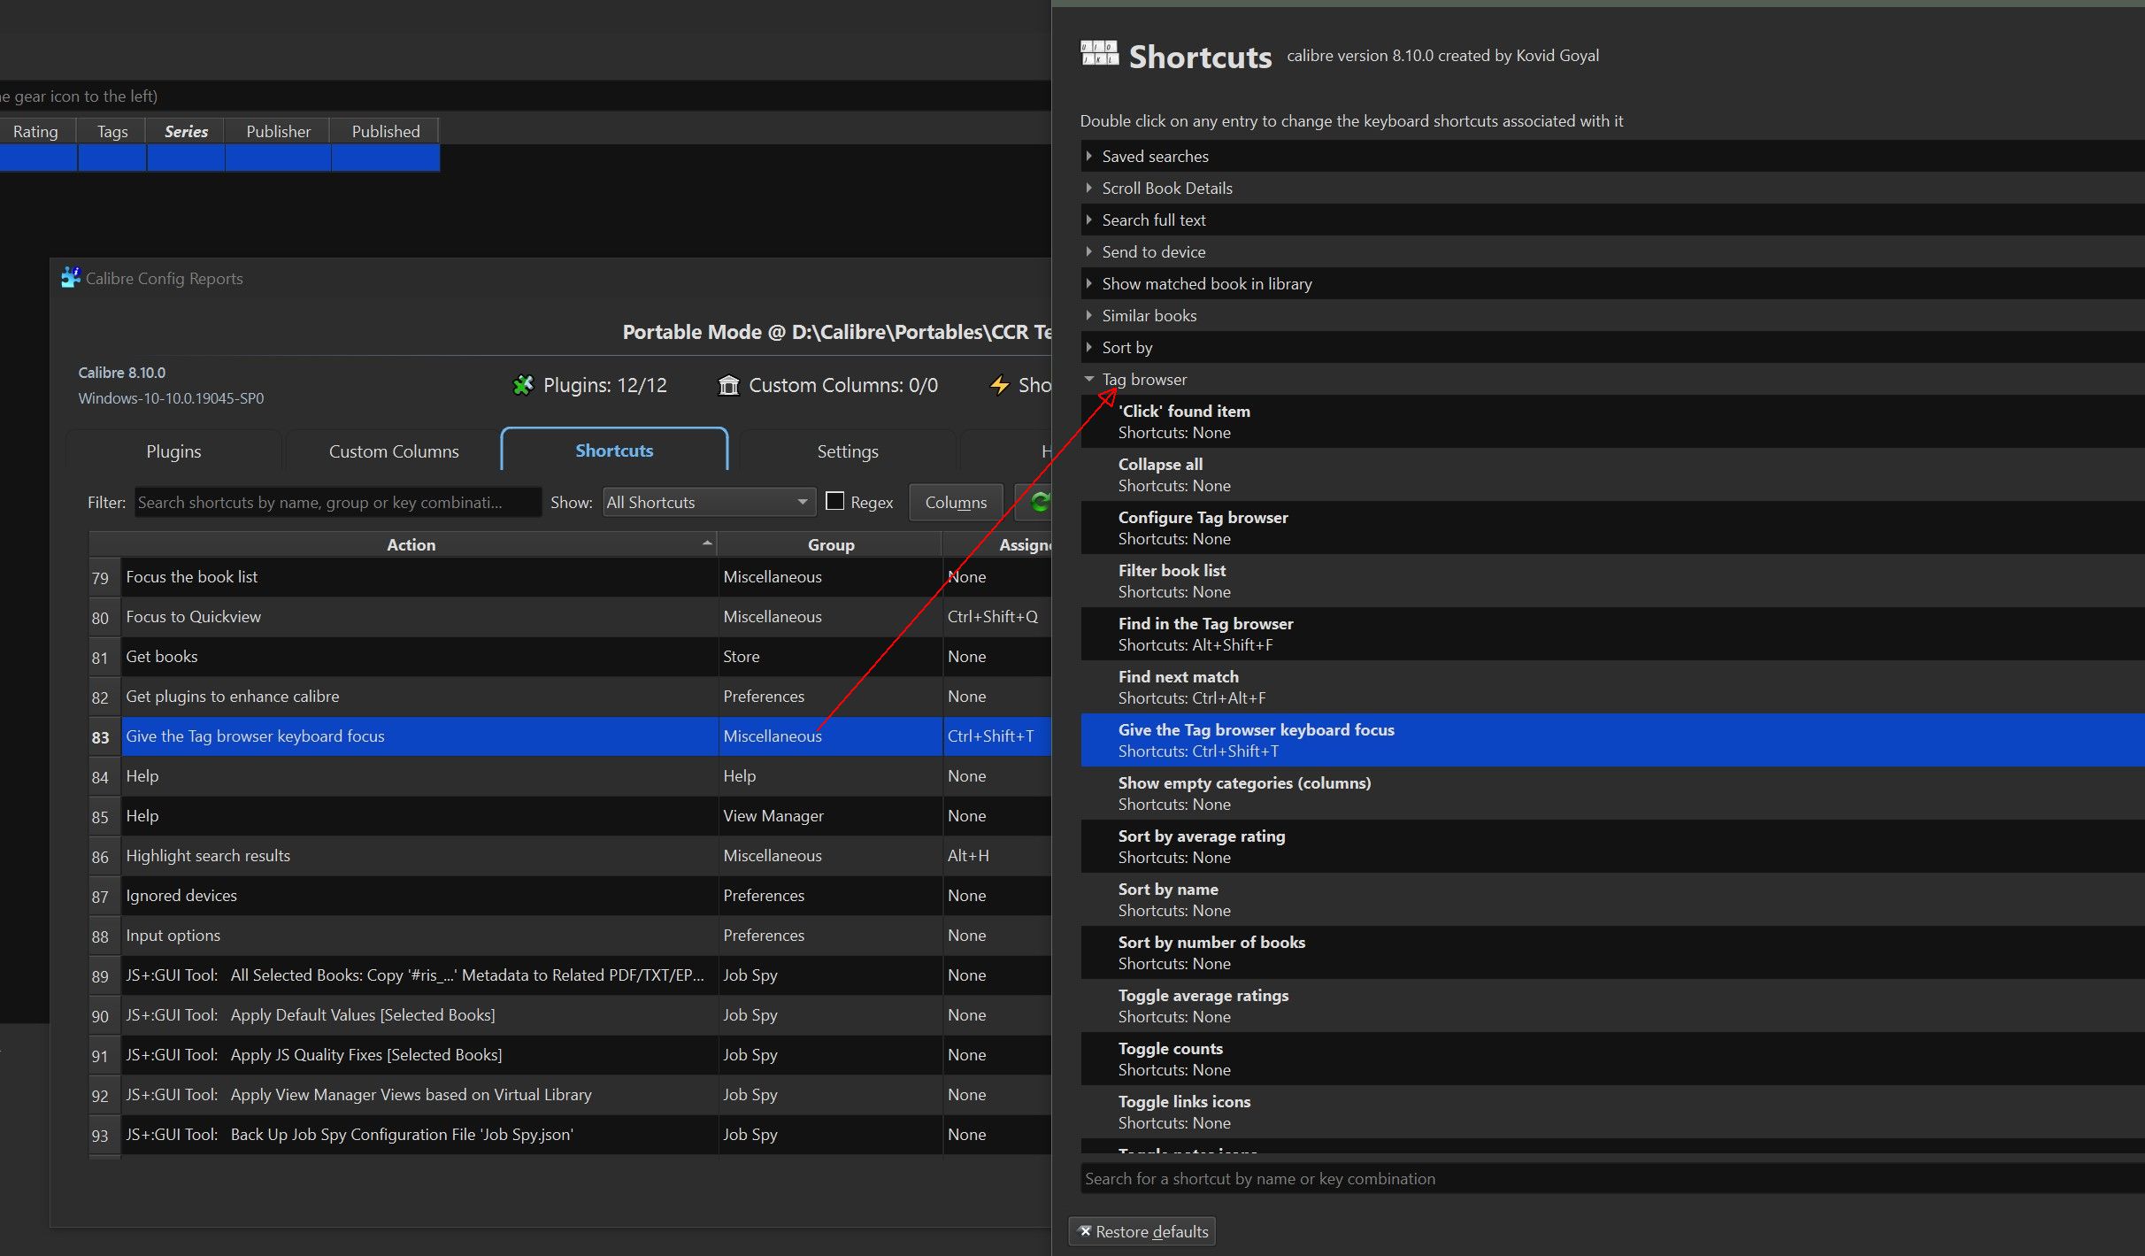Click the lightning bolt shortcuts icon
This screenshot has height=1256, width=2145.
point(999,385)
